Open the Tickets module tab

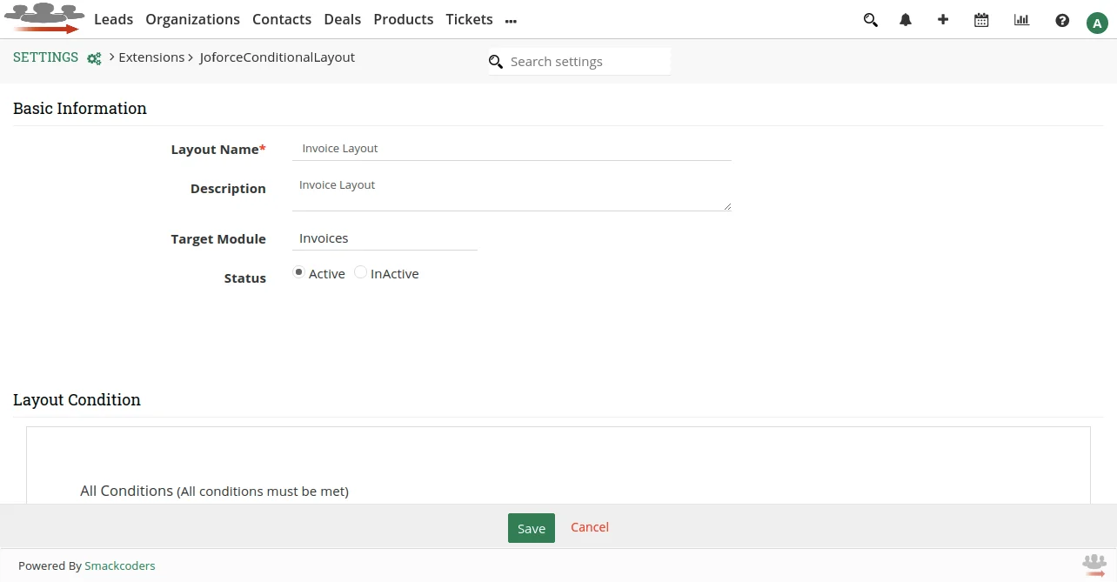469,19
